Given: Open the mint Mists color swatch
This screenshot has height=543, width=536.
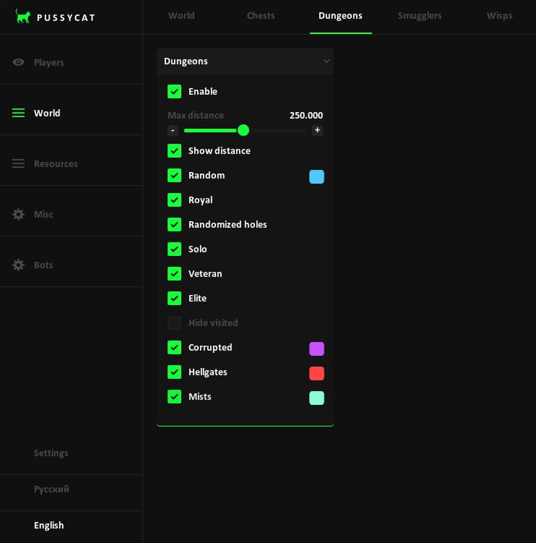Looking at the screenshot, I should [316, 398].
